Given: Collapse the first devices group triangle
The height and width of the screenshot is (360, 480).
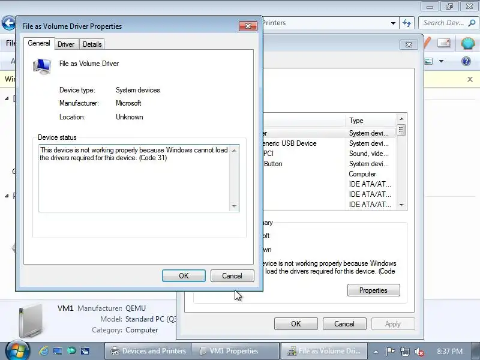Looking at the screenshot, I should coord(7,98).
